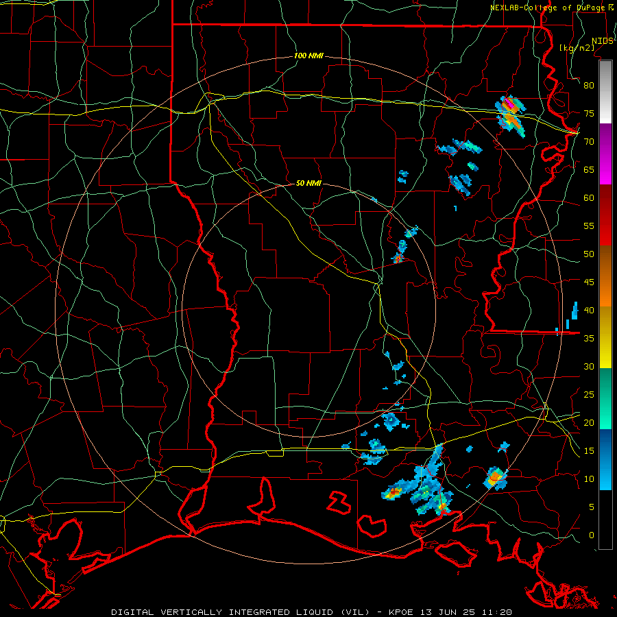Click the 75 value on the VIL scale
Image resolution: width=617 pixels, height=617 pixels.
(x=589, y=113)
